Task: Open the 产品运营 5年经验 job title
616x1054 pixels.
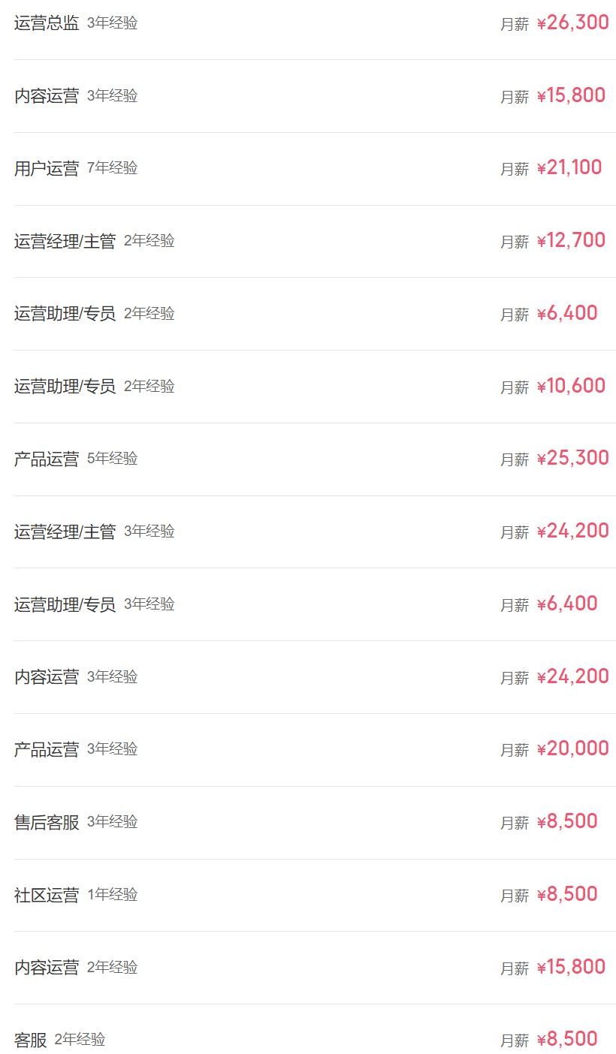Action: click(x=47, y=459)
